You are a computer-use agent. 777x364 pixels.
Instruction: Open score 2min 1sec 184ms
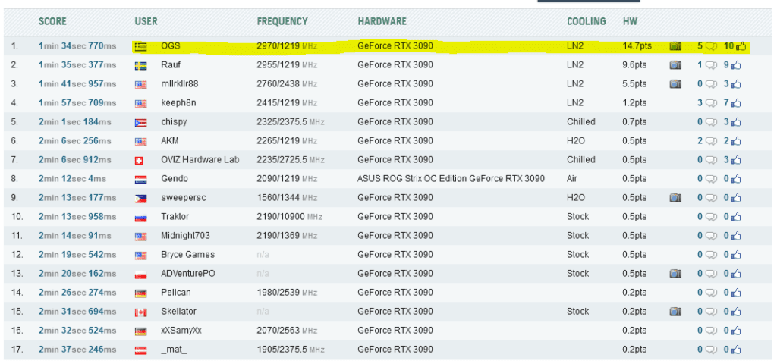point(75,122)
